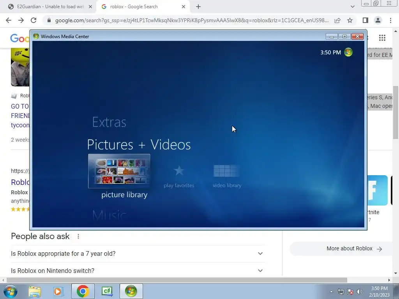This screenshot has height=299, width=399.
Task: Click horizontal scrollbar in Chrome page
Action: (177, 280)
